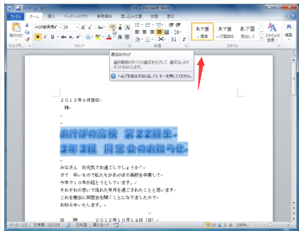Grow font size with the large A icon
The width and height of the screenshot is (299, 231).
click(83, 27)
